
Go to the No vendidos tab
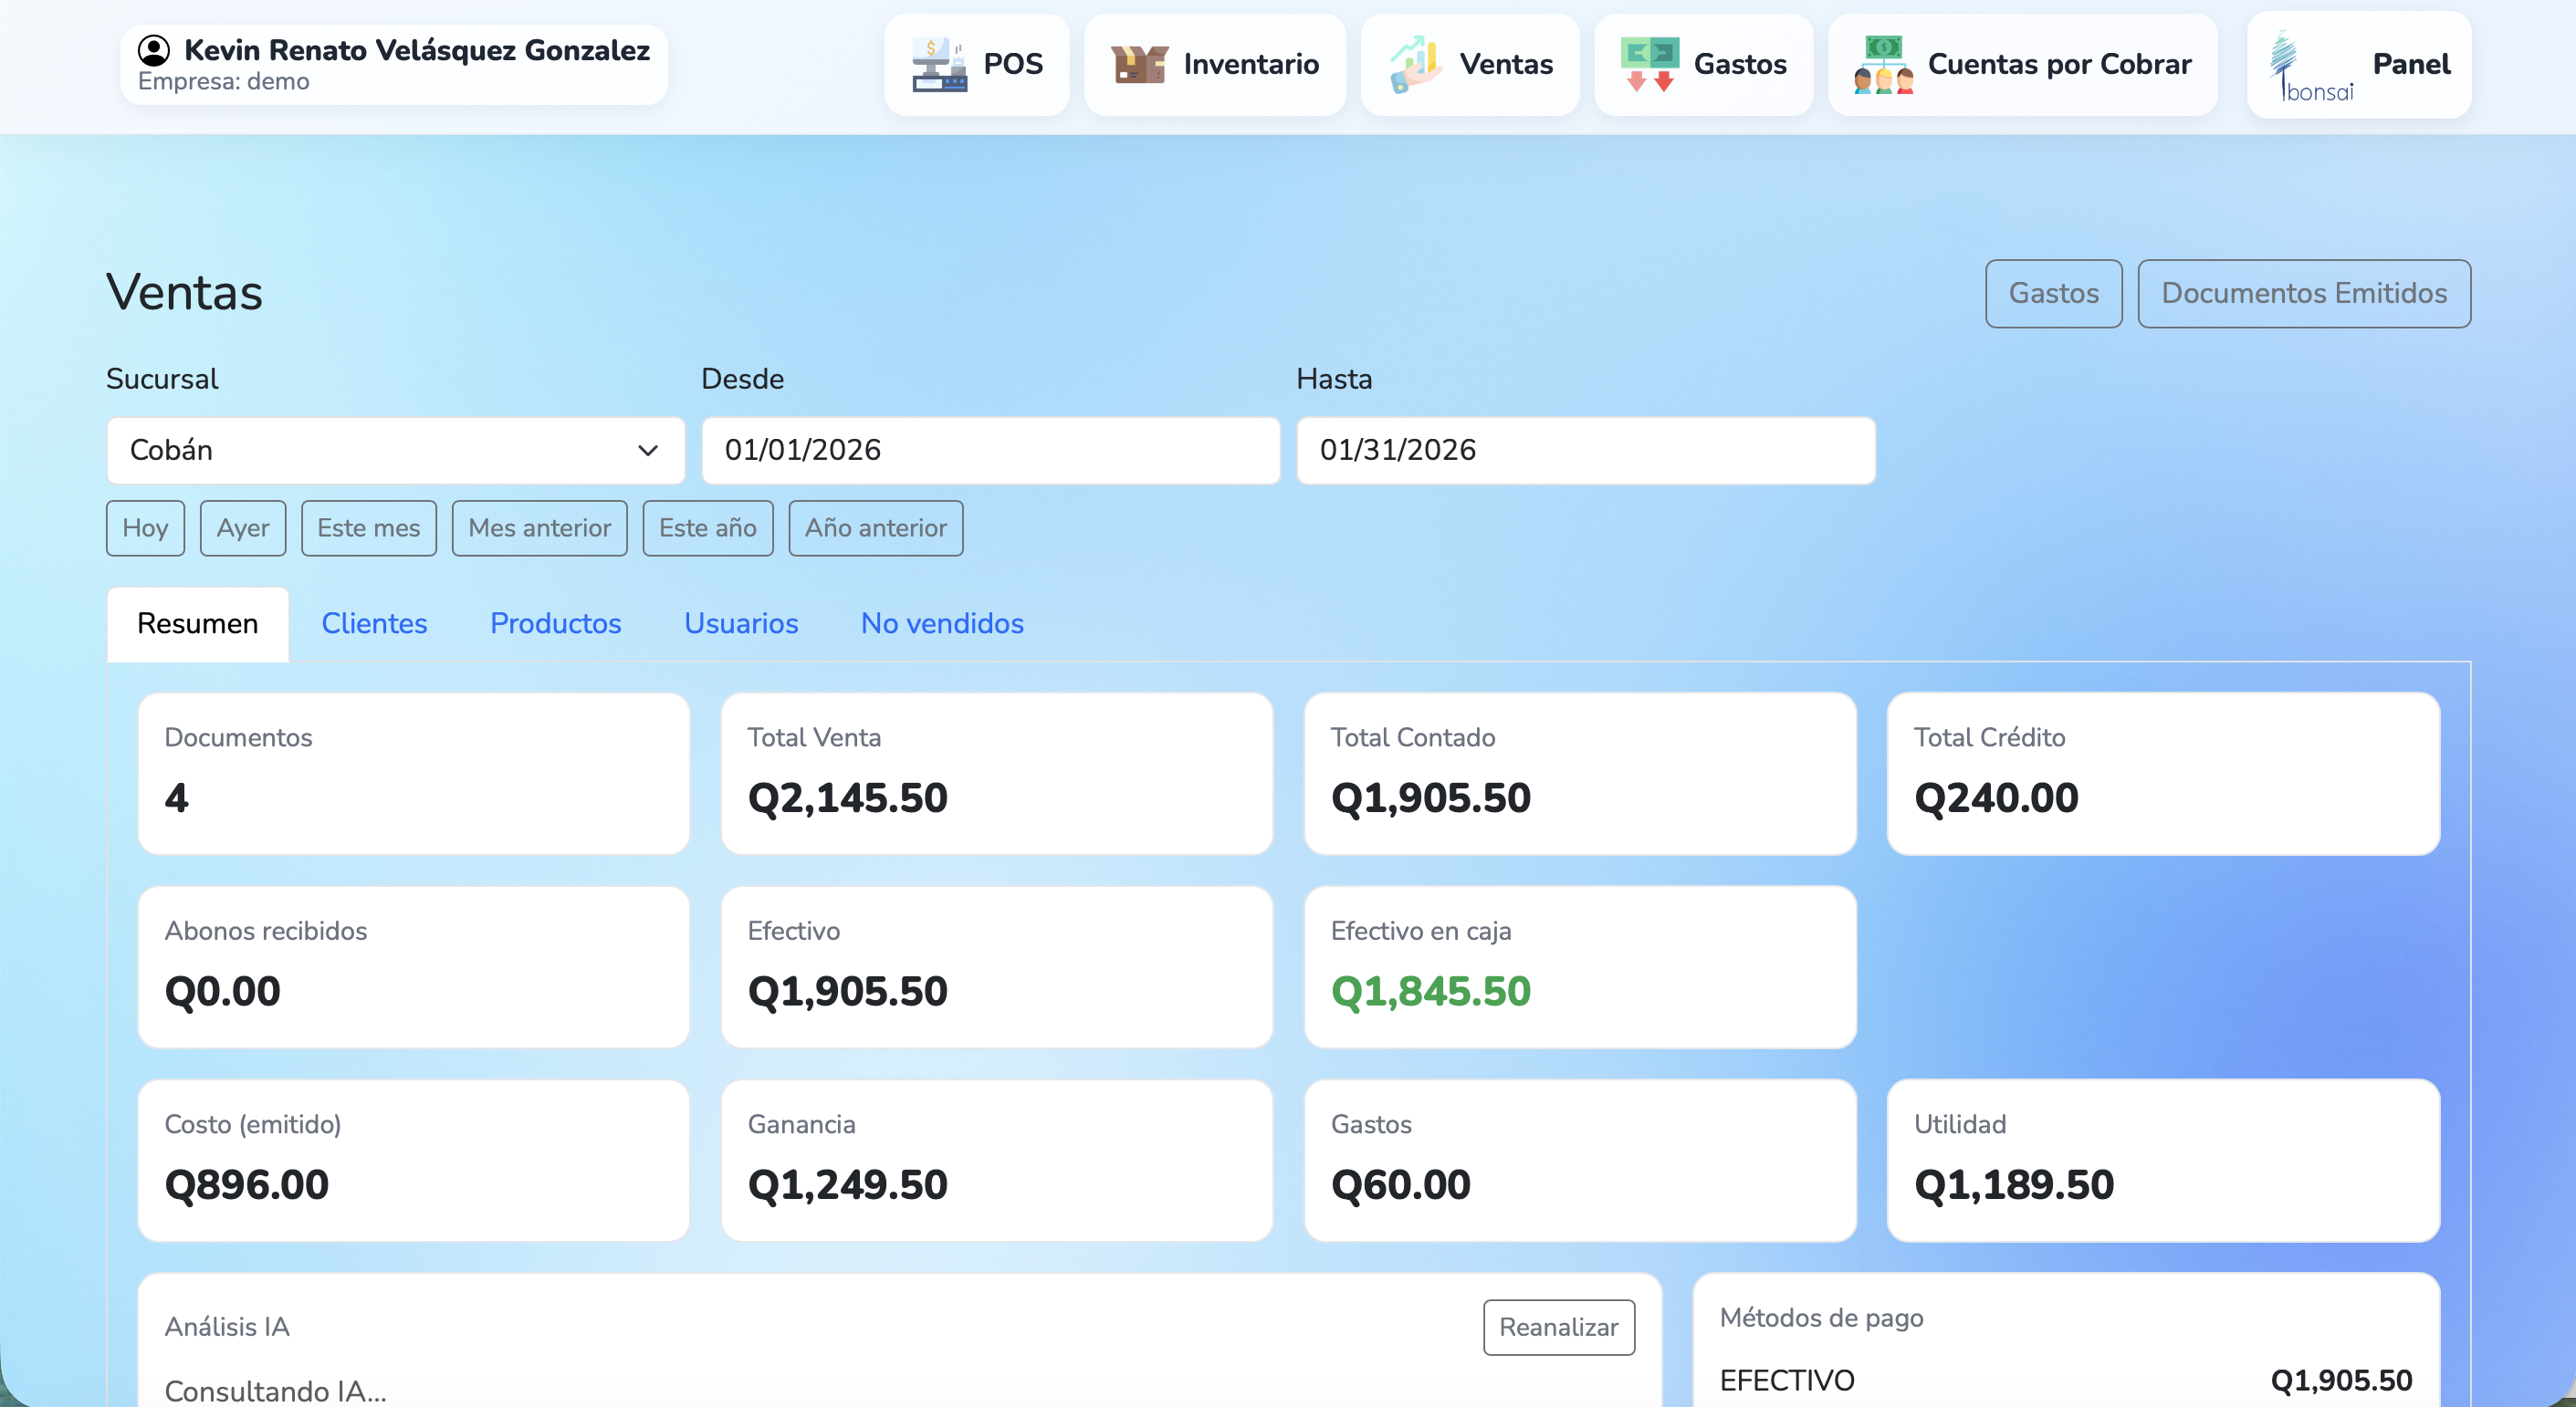coord(941,623)
